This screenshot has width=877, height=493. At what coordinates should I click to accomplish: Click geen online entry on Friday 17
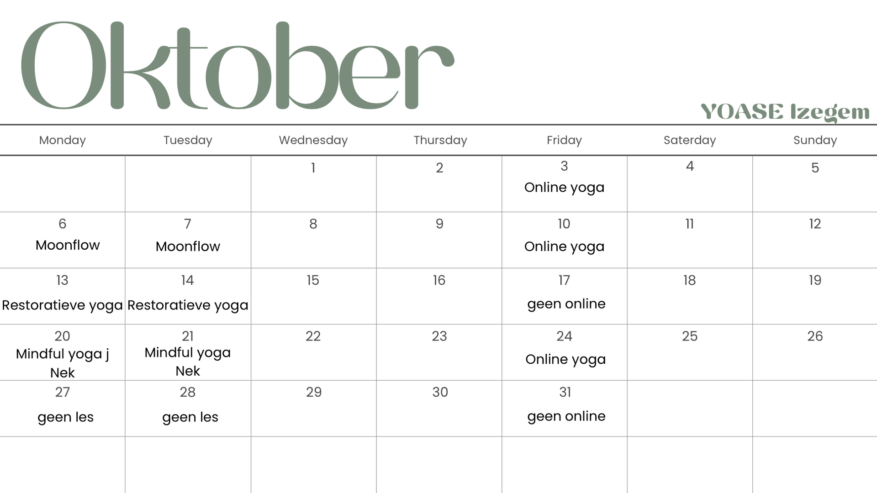[566, 304]
